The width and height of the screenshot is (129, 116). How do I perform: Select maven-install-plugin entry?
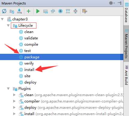(x=74, y=114)
